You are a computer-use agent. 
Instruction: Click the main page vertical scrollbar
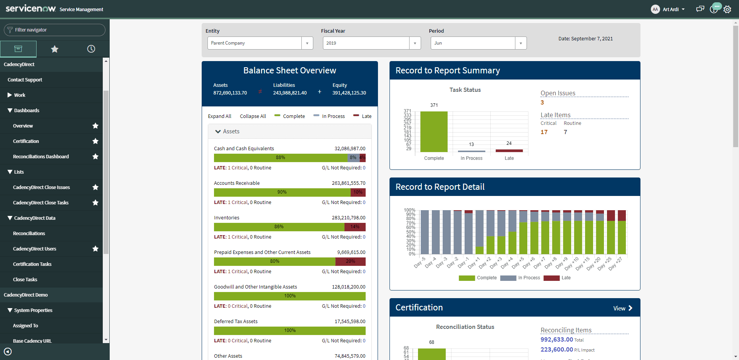click(736, 86)
